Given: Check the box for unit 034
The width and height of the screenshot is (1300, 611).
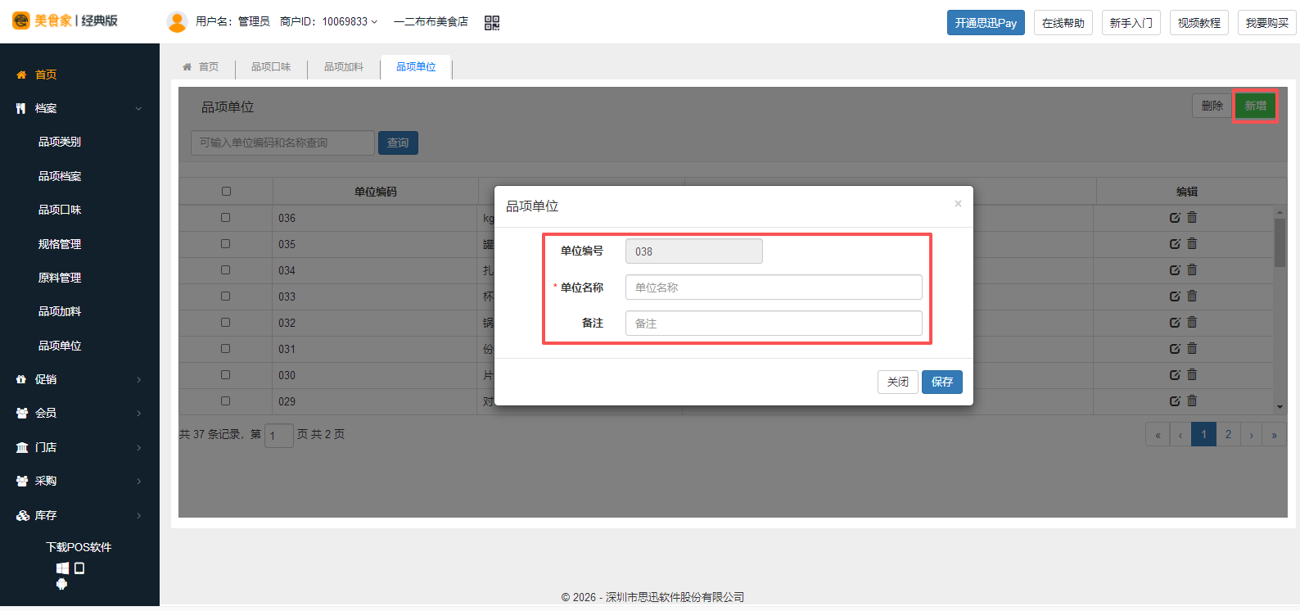Looking at the screenshot, I should [x=226, y=270].
